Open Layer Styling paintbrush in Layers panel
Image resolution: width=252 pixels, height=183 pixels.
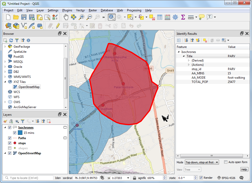(5, 121)
